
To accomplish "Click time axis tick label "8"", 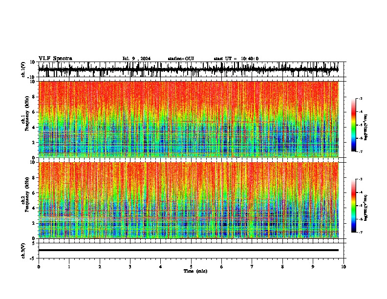I will point(282,267).
